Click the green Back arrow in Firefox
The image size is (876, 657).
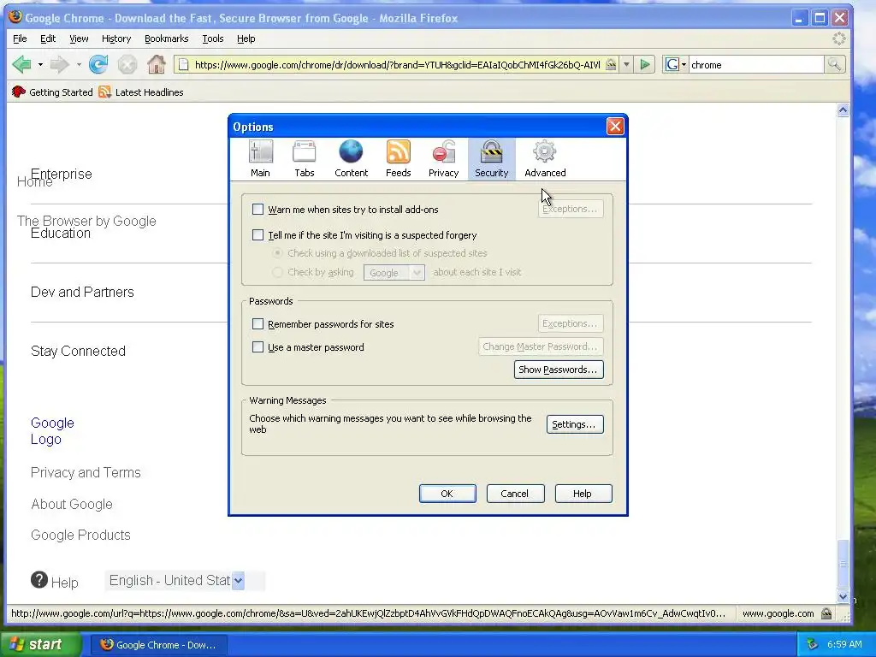tap(21, 65)
